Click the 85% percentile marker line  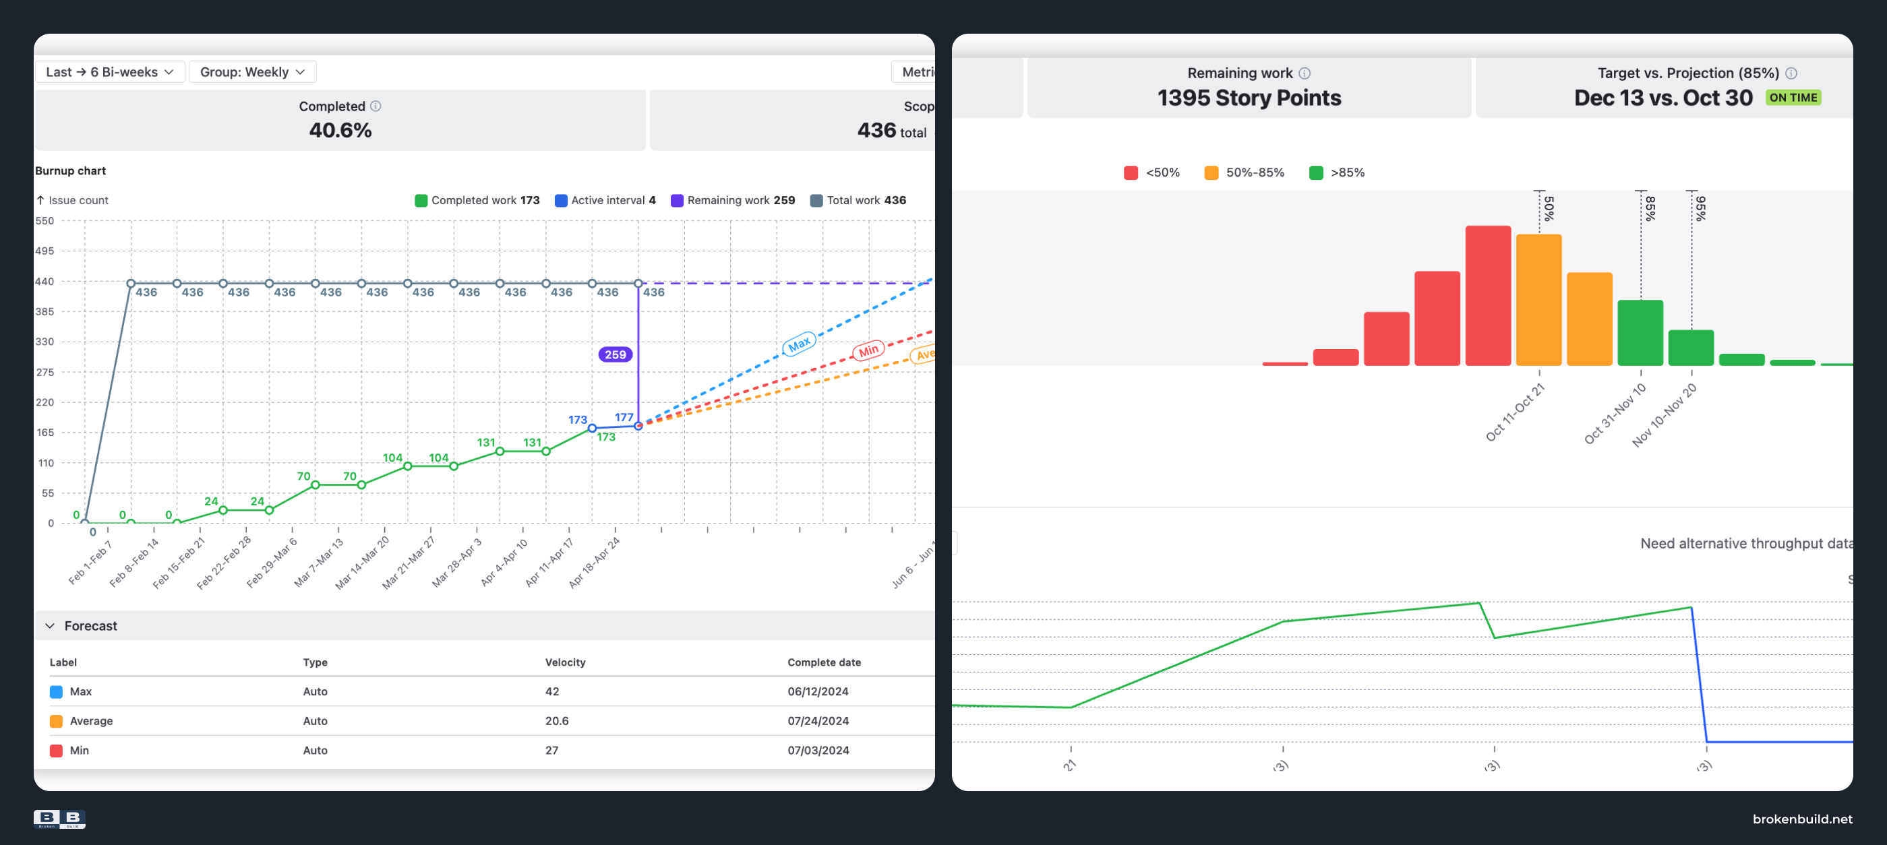click(1641, 245)
